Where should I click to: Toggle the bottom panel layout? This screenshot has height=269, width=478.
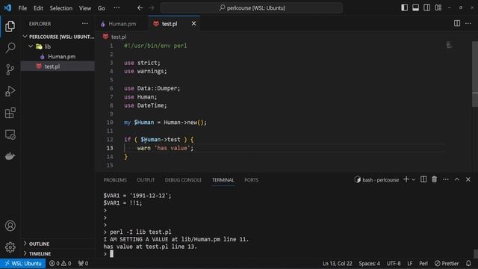(415, 8)
